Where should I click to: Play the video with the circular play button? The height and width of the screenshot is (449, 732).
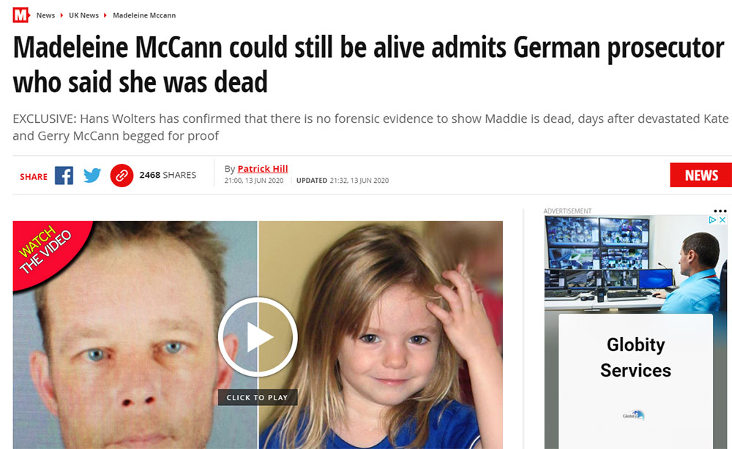[x=258, y=336]
